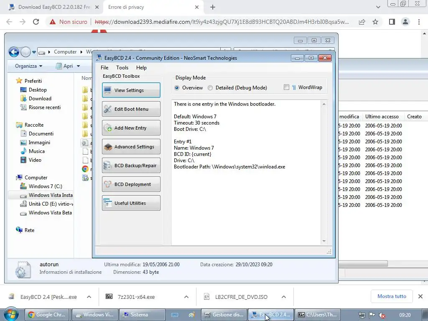Open Edit Boot Menu section

pos(131,109)
